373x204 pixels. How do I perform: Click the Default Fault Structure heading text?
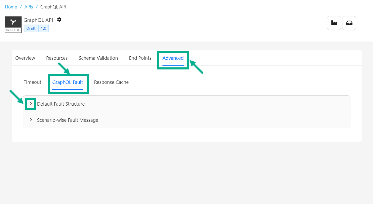tap(61, 104)
